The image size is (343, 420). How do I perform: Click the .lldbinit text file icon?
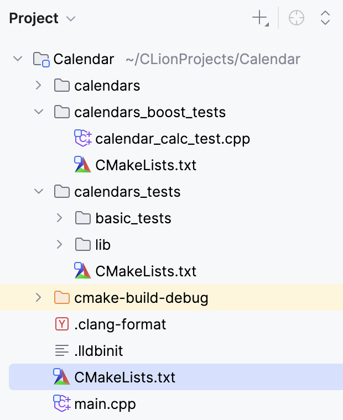pos(61,351)
